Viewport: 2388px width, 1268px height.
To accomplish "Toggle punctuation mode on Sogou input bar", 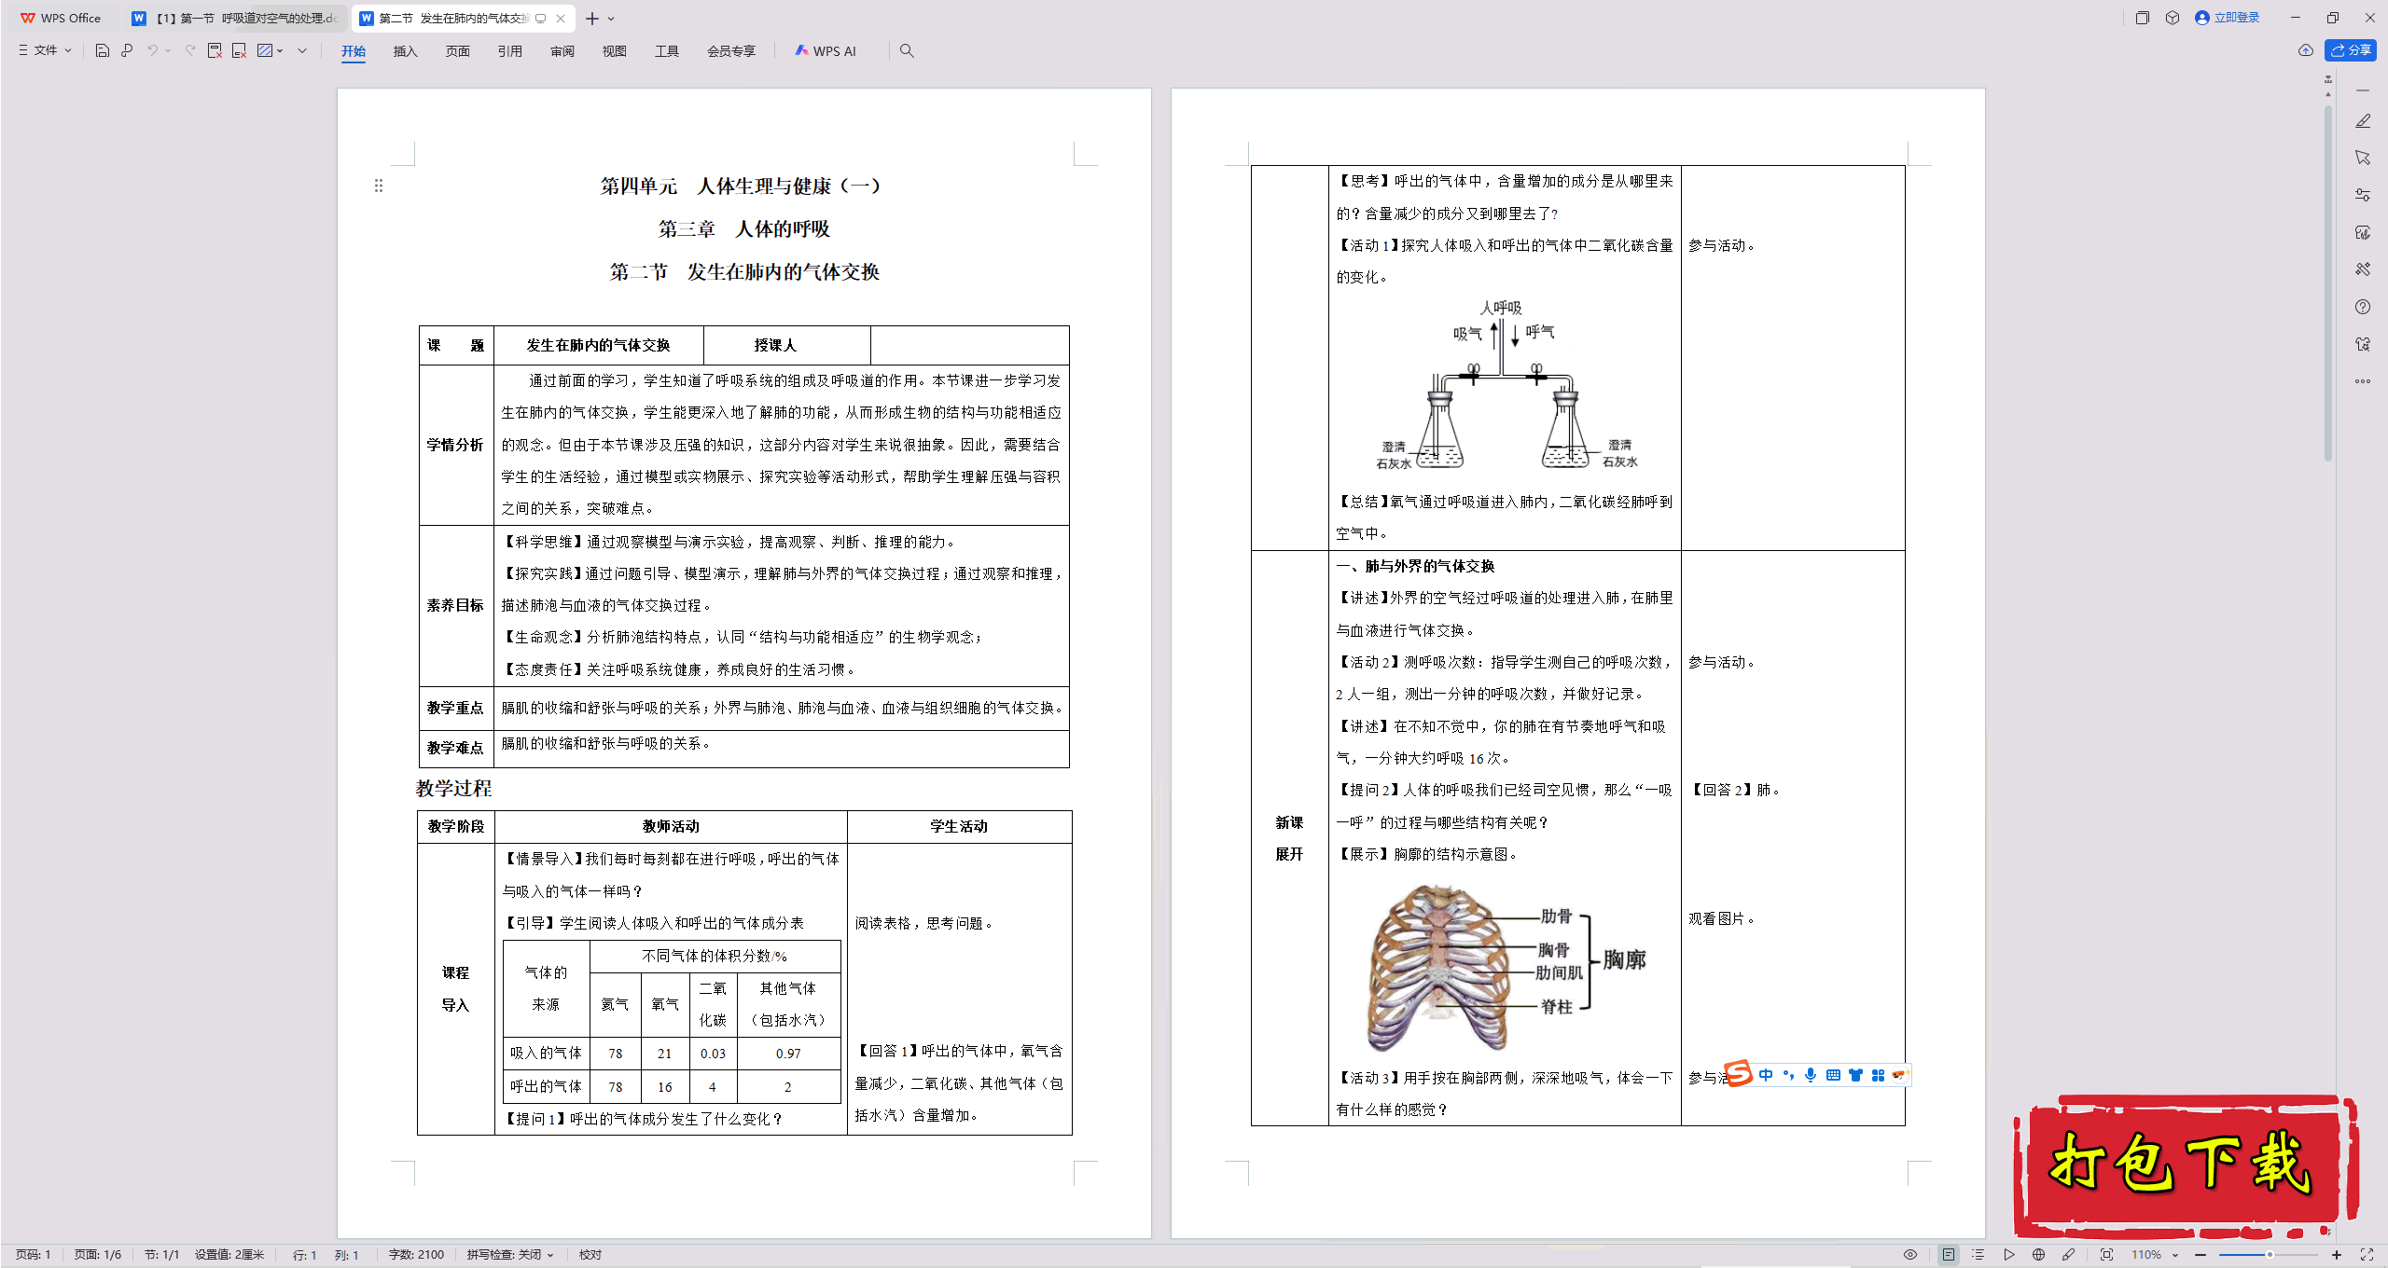I will pyautogui.click(x=1788, y=1075).
